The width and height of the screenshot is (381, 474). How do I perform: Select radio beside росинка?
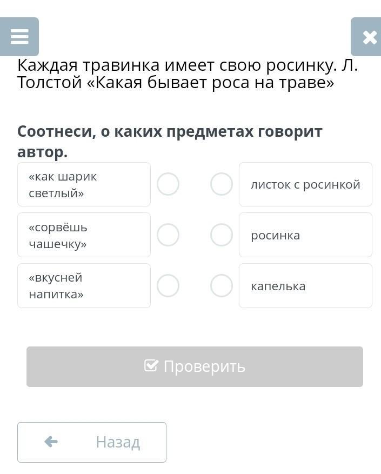[221, 235]
